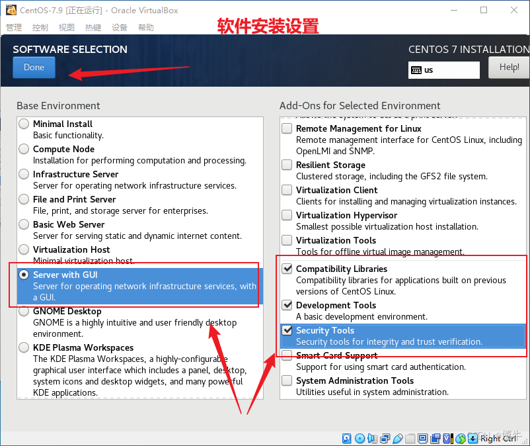The height and width of the screenshot is (446, 530).
Task: Click the audio status icon
Action: coord(372,439)
